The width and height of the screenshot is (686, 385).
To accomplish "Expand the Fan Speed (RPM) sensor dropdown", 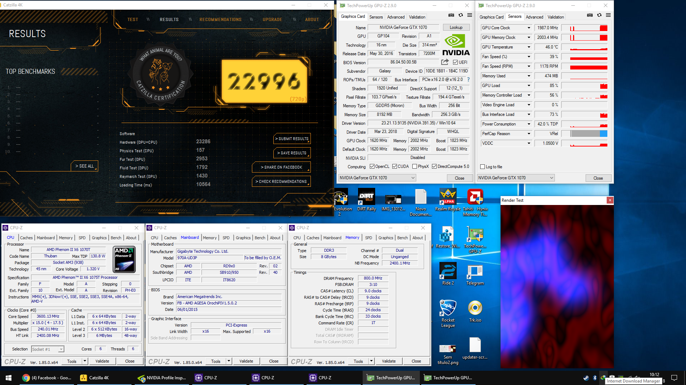I will [529, 66].
